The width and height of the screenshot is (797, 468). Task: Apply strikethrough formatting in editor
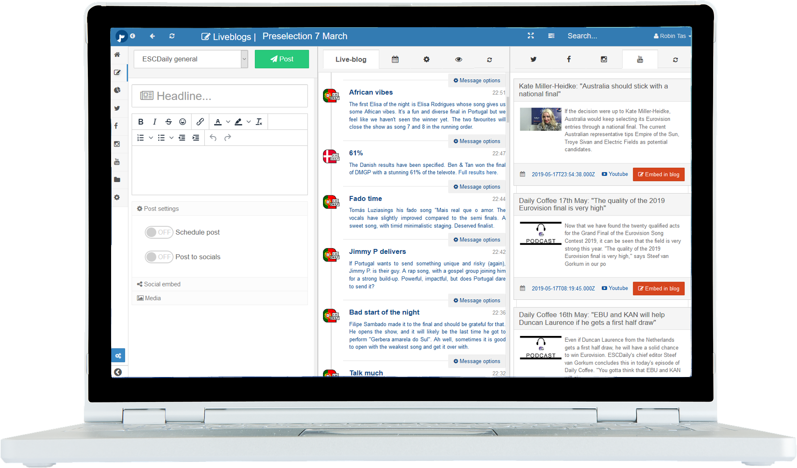[x=168, y=122]
